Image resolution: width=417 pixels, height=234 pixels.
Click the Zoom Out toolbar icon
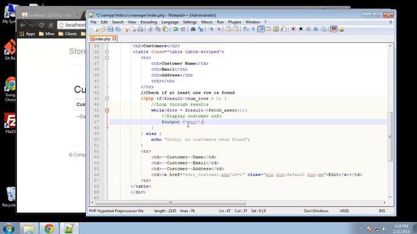(x=219, y=29)
